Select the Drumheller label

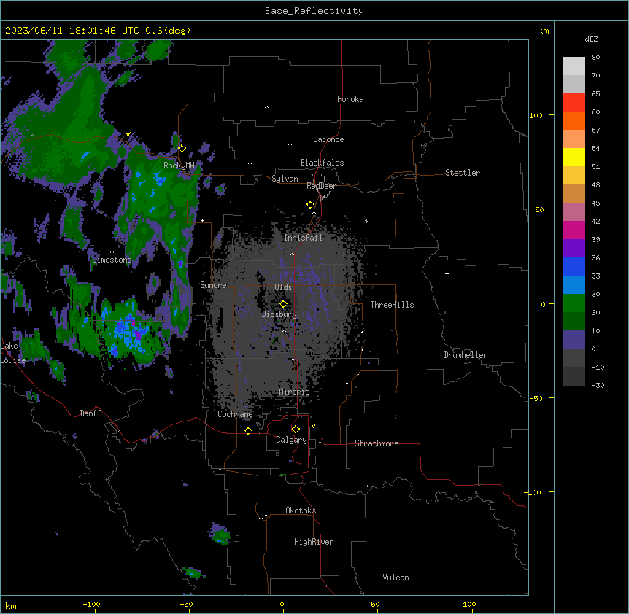coord(466,355)
